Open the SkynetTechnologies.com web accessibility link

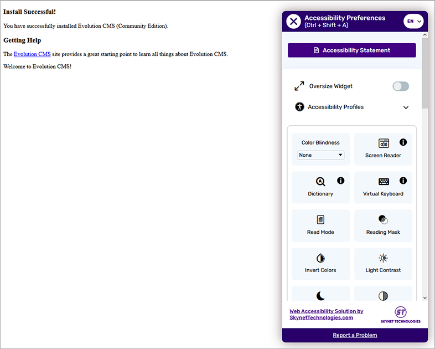pos(326,315)
